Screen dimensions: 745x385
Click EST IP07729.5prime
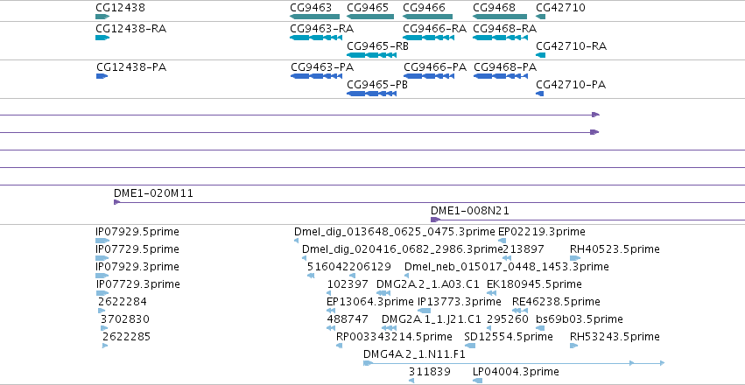pyautogui.click(x=137, y=249)
